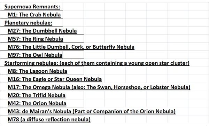Click empty cell right of Planetary nebulae heading

[x=73, y=23]
